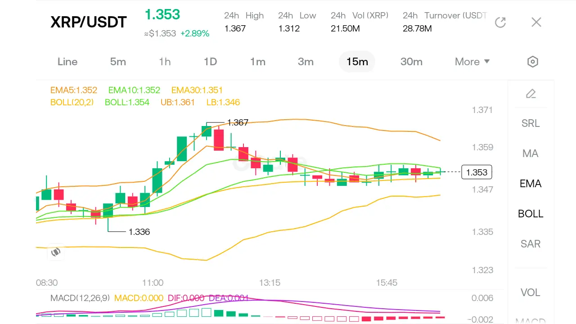
Task: Toggle the MA indicator
Action: click(x=531, y=153)
